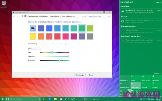Viewport: 162px width, 101px height.
Task: Refresh the Control Panel address bar
Action: pos(85,16)
